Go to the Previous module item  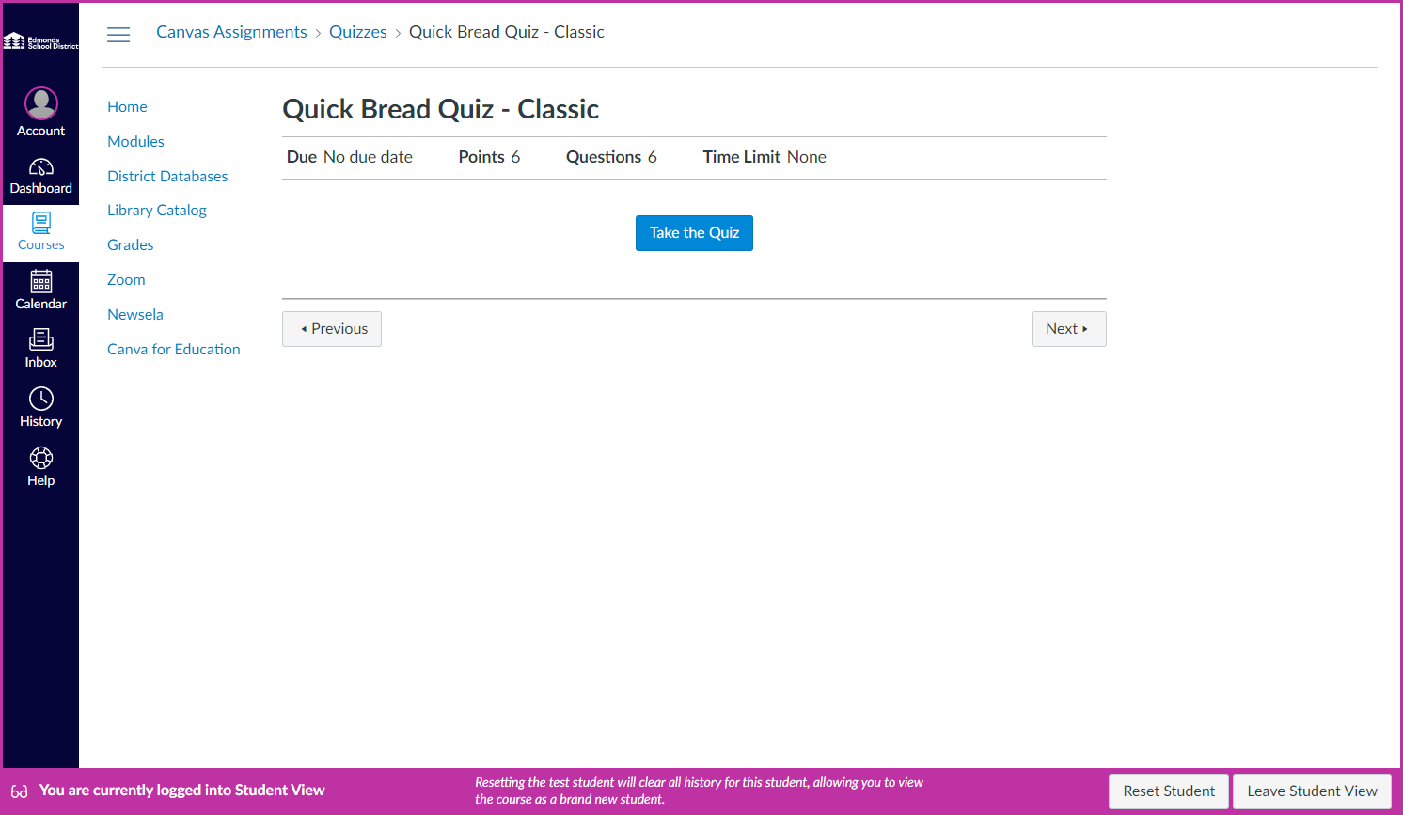[332, 329]
